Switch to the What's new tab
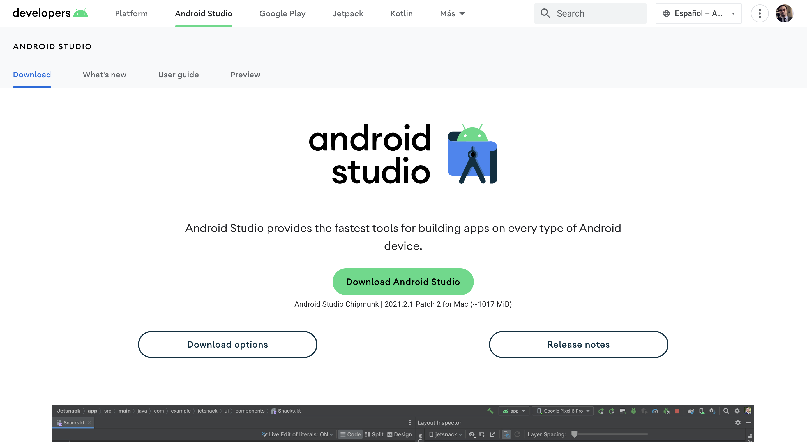The image size is (807, 442). [105, 75]
